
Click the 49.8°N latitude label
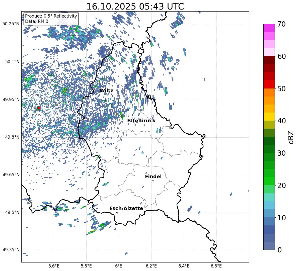tap(12, 137)
